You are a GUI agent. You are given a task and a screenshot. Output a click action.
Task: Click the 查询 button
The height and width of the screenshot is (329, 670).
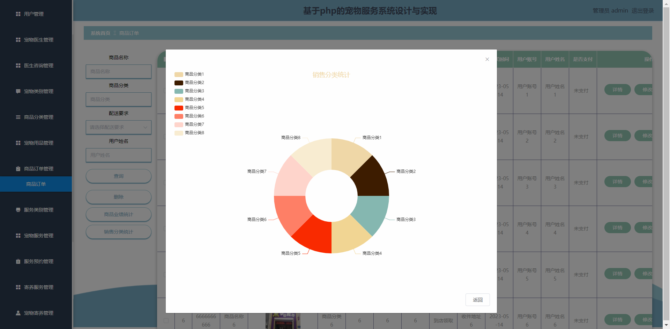119,176
